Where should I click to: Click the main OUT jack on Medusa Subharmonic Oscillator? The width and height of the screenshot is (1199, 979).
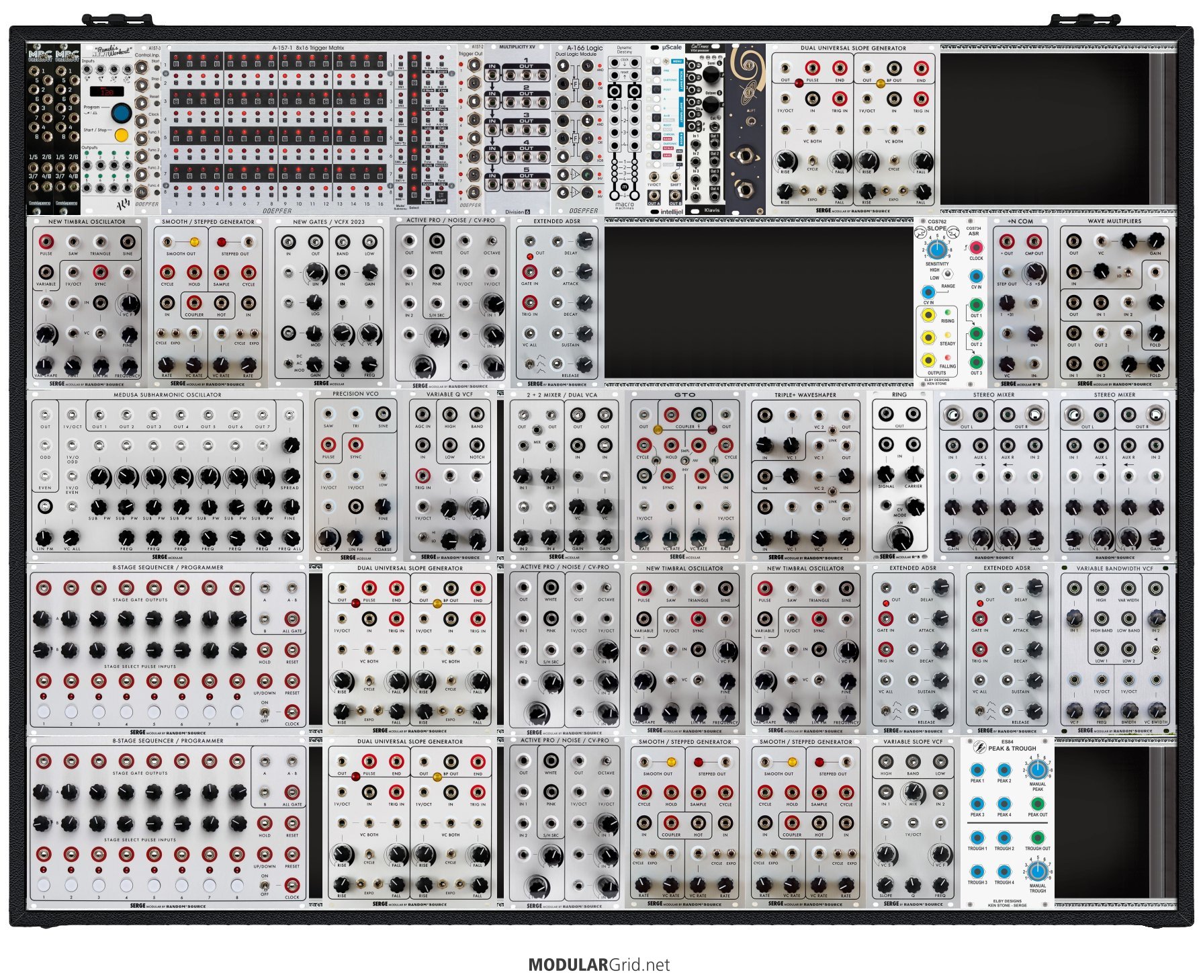pyautogui.click(x=45, y=415)
